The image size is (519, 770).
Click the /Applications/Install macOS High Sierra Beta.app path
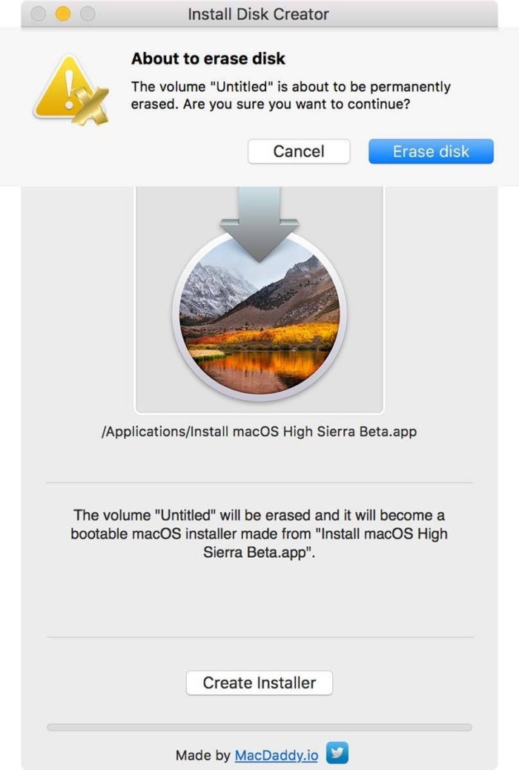[x=259, y=432]
